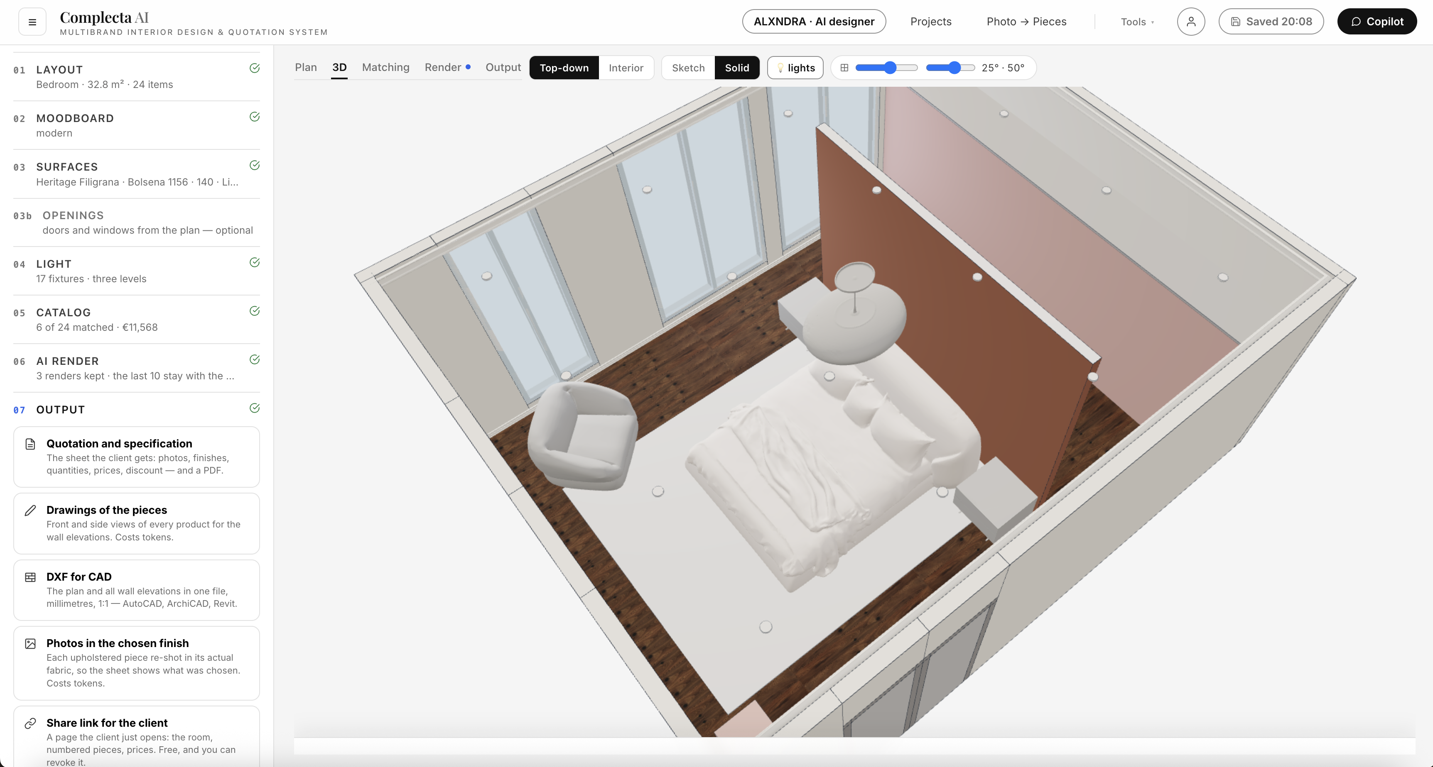1433x767 pixels.
Task: Expand the 01 Layout step
Action: click(x=136, y=77)
